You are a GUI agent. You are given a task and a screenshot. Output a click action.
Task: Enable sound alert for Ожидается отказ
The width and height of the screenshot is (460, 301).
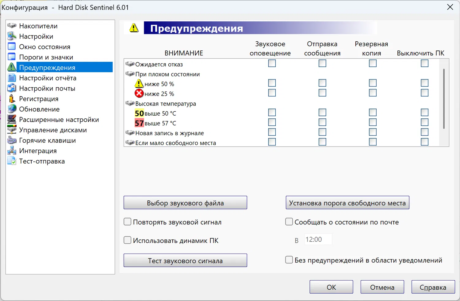(272, 63)
